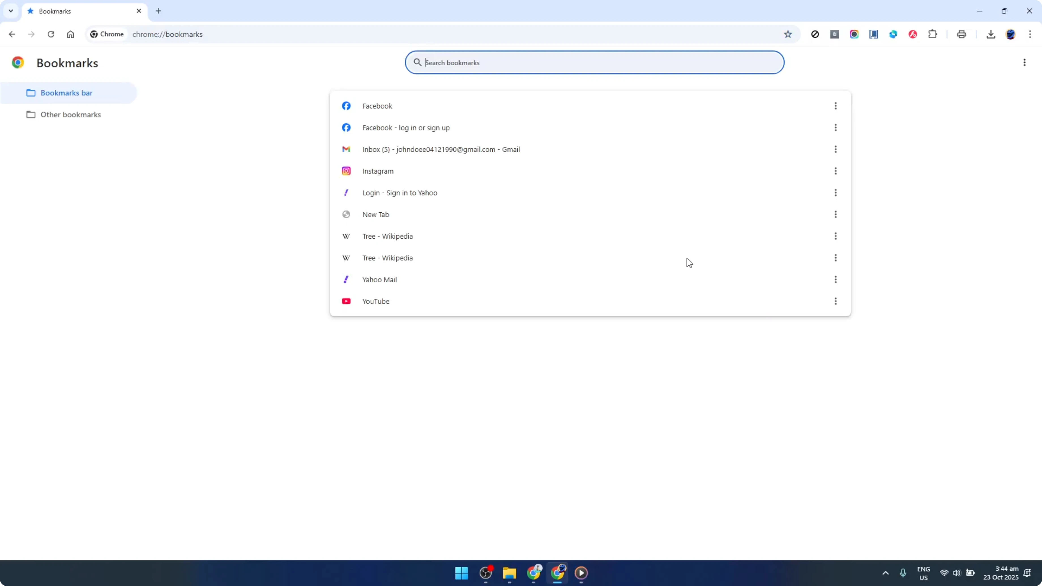The height and width of the screenshot is (586, 1042).
Task: Open the Extensions puzzle menu
Action: [x=933, y=34]
